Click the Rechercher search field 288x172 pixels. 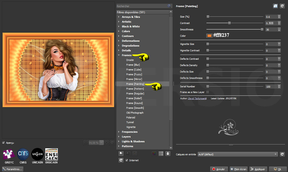click(142, 6)
